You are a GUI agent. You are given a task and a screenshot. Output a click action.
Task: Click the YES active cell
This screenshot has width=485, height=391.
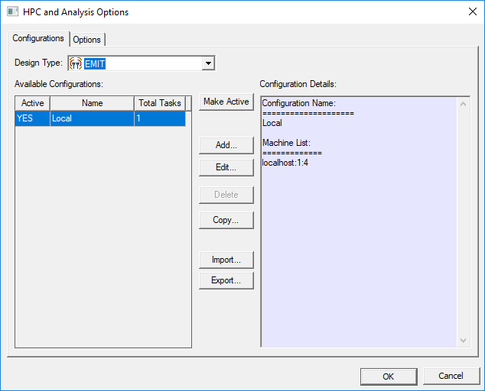tap(32, 118)
